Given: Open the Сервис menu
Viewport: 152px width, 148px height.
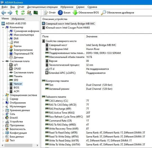Looking at the screenshot, I should (x=80, y=7).
